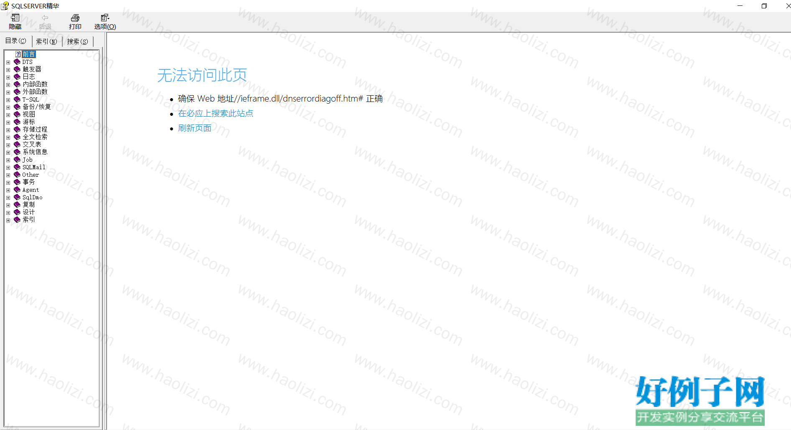Switch to the 索引(N) index tab

click(x=46, y=41)
